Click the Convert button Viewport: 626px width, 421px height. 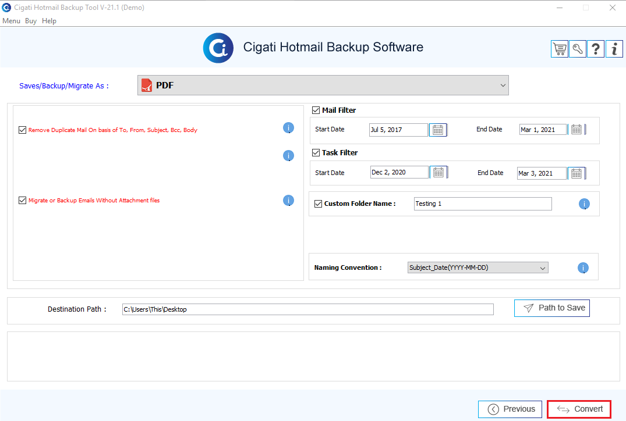579,409
